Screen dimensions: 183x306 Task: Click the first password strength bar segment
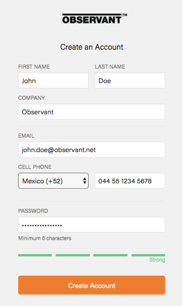pos(35,255)
